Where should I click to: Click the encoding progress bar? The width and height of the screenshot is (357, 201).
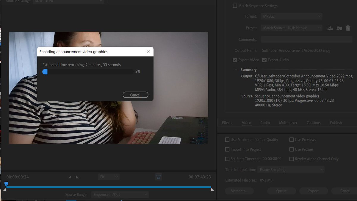pyautogui.click(x=88, y=72)
